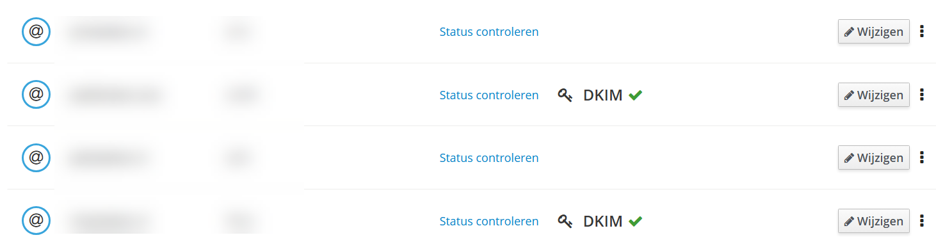Click Wijzigen button in the third row
This screenshot has width=936, height=242.
(x=873, y=157)
